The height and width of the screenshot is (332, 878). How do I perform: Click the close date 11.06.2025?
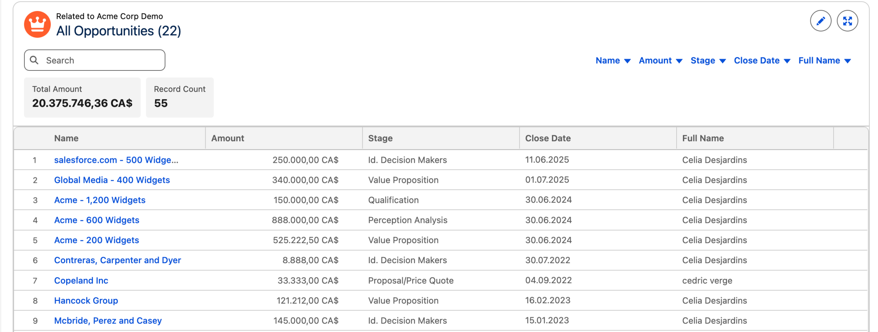click(547, 160)
